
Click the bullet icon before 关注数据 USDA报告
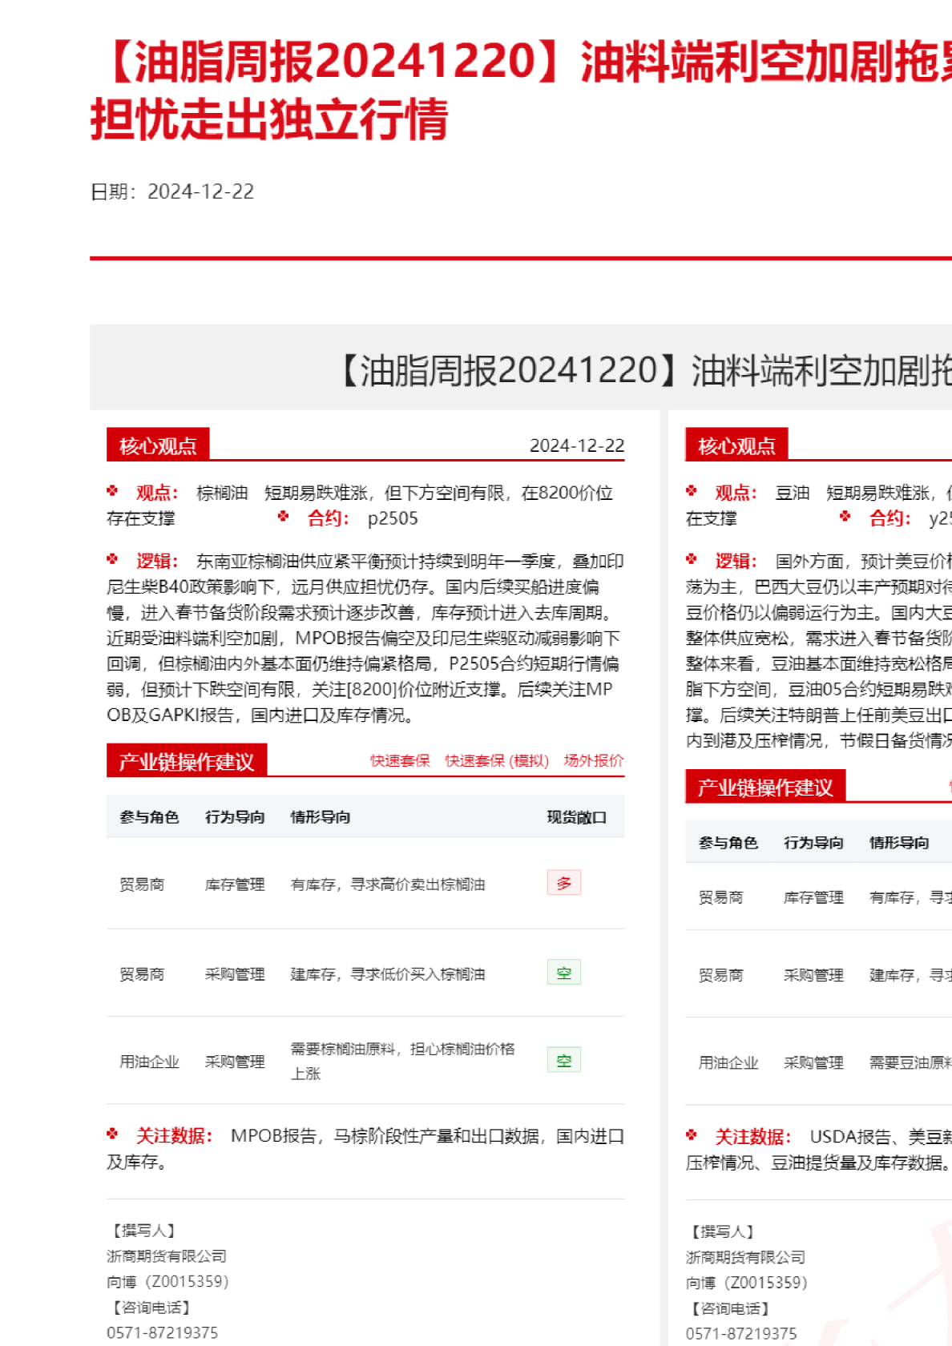692,1134
